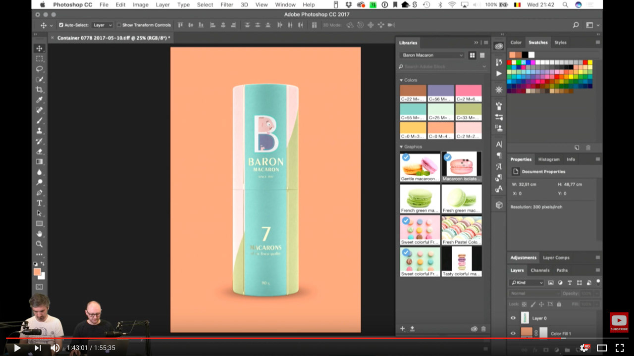This screenshot has height=356, width=634.
Task: Select the Brush tool
Action: pos(39,120)
